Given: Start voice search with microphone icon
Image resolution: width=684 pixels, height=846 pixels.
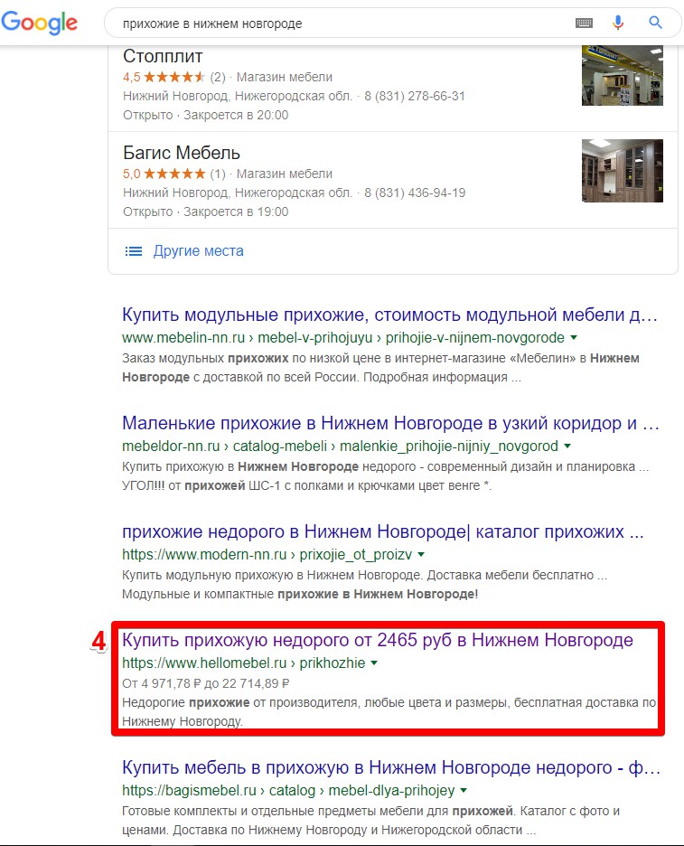Looking at the screenshot, I should pyautogui.click(x=618, y=23).
